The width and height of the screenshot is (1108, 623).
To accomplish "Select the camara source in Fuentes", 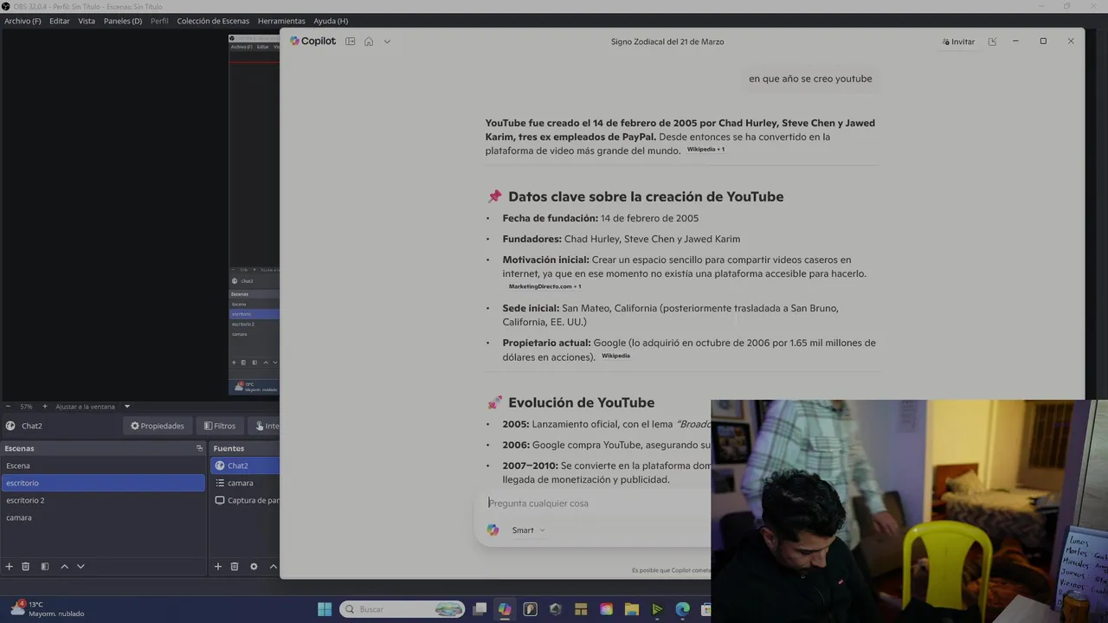I will click(245, 483).
